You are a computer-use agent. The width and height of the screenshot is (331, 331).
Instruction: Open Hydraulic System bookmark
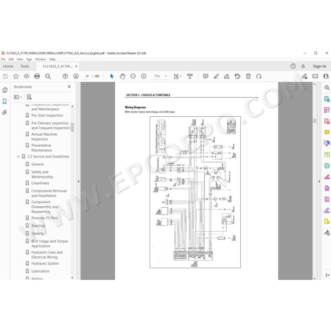click(x=45, y=263)
